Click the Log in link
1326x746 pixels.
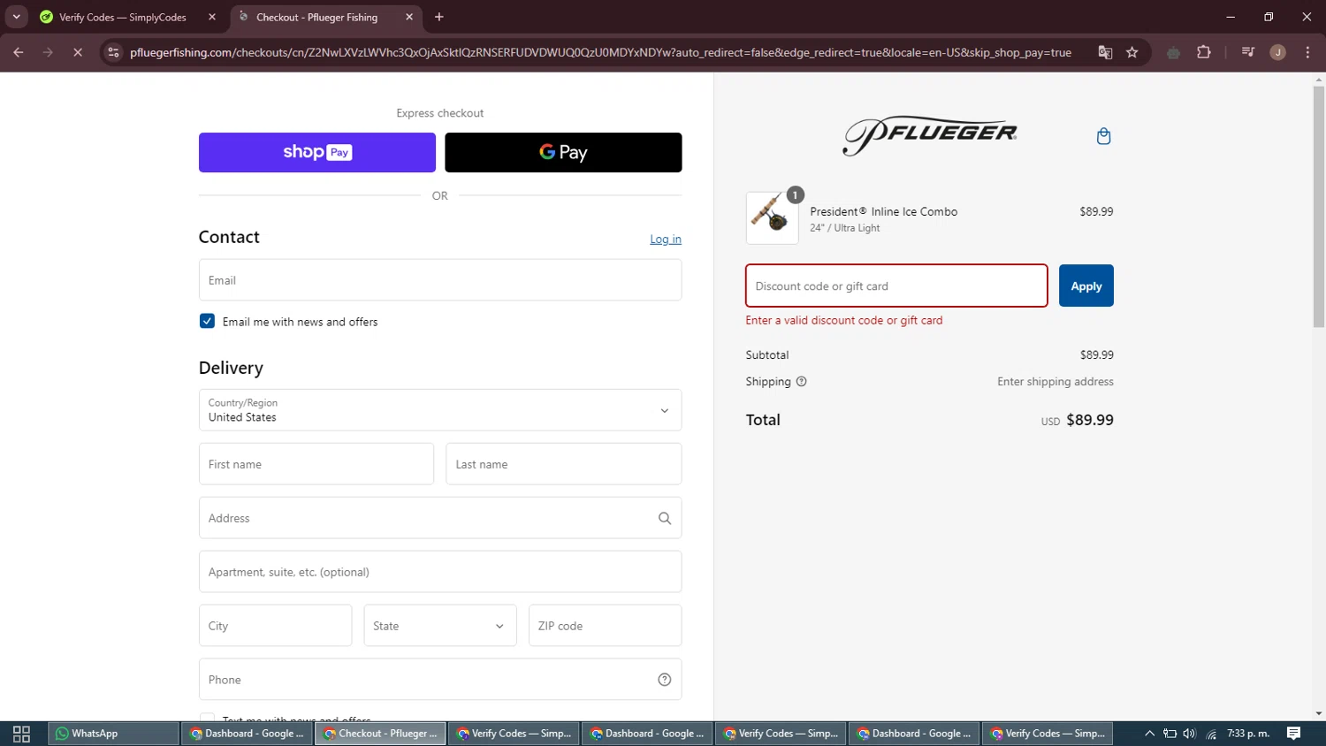click(x=666, y=240)
